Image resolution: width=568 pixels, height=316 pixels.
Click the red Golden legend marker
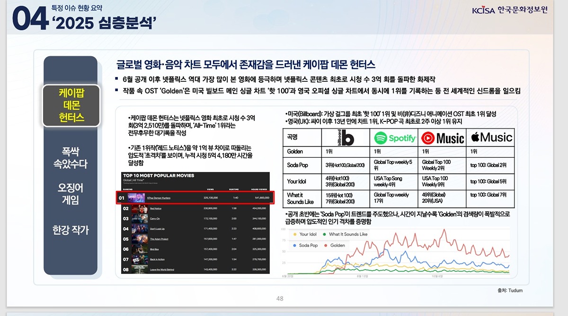point(326,246)
